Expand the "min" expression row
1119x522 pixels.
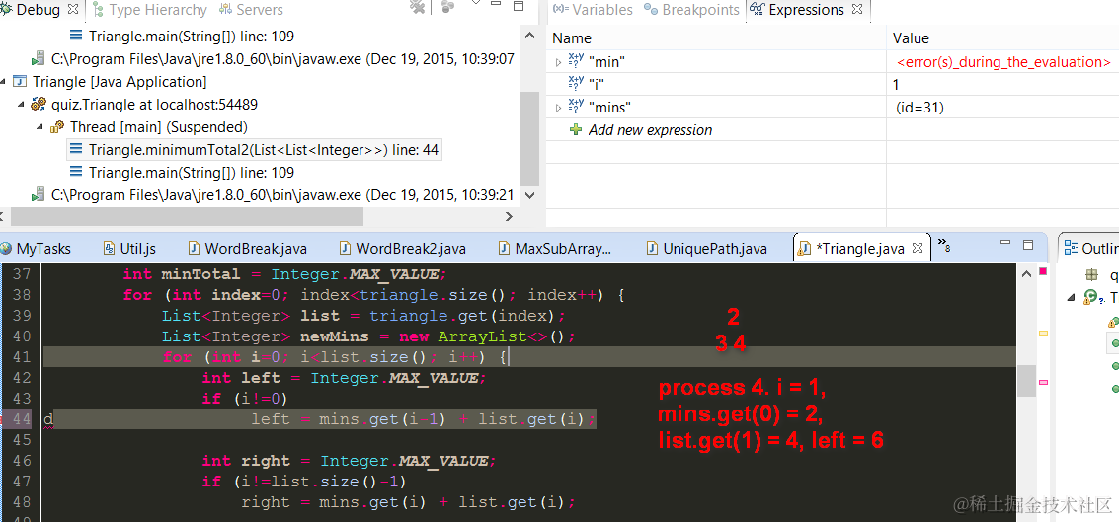tap(558, 63)
